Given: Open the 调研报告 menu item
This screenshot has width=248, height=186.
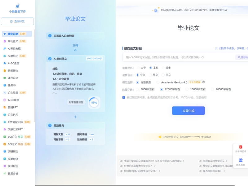Looking at the screenshot, I should tap(17, 151).
